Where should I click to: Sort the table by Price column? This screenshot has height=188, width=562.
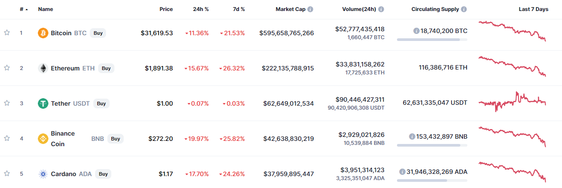pos(166,9)
